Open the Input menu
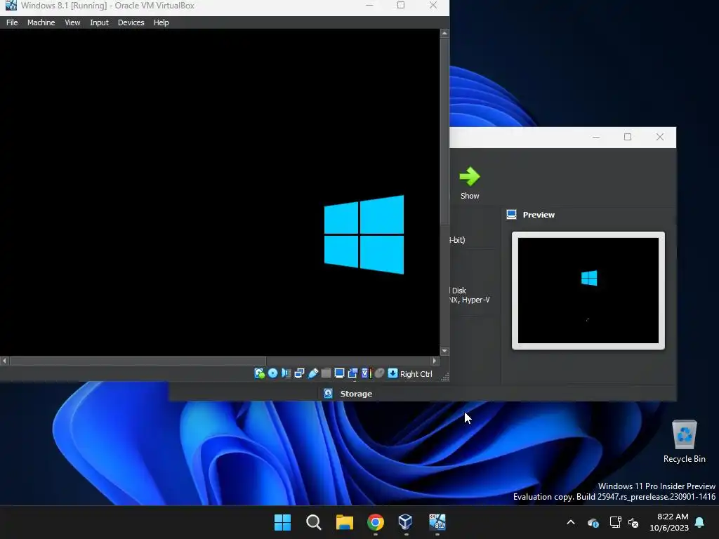 (x=99, y=22)
